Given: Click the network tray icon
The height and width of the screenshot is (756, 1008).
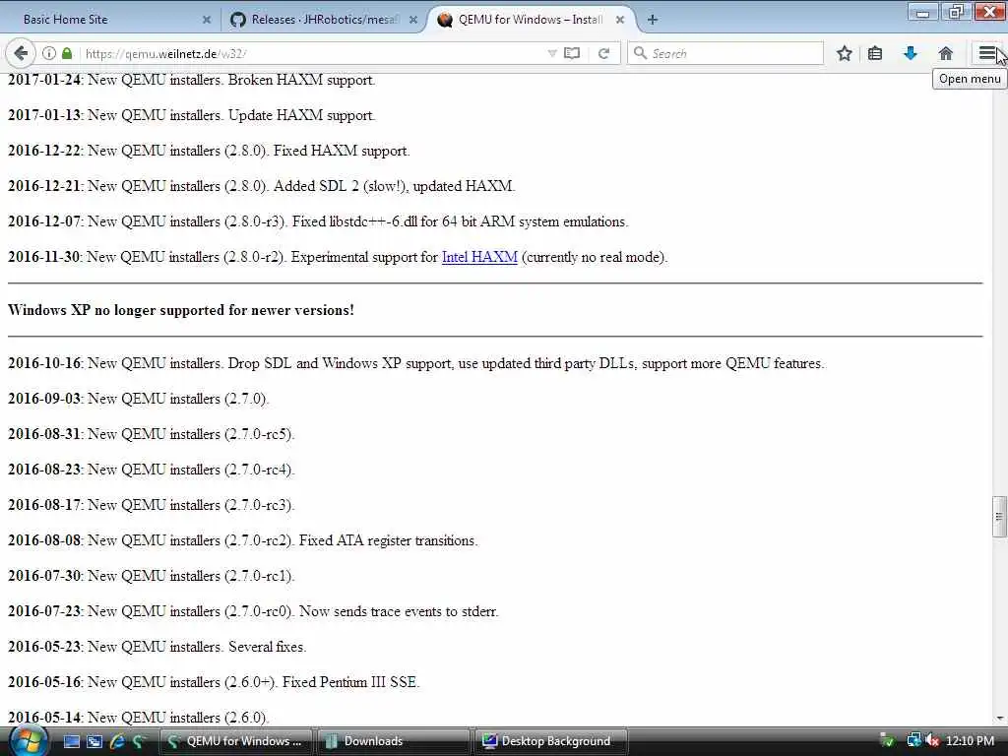Looking at the screenshot, I should click(x=913, y=741).
